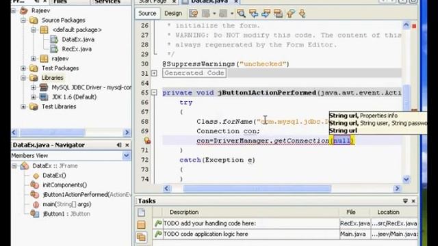
Task: Collapse the Source Packages node
Action: click(23, 20)
